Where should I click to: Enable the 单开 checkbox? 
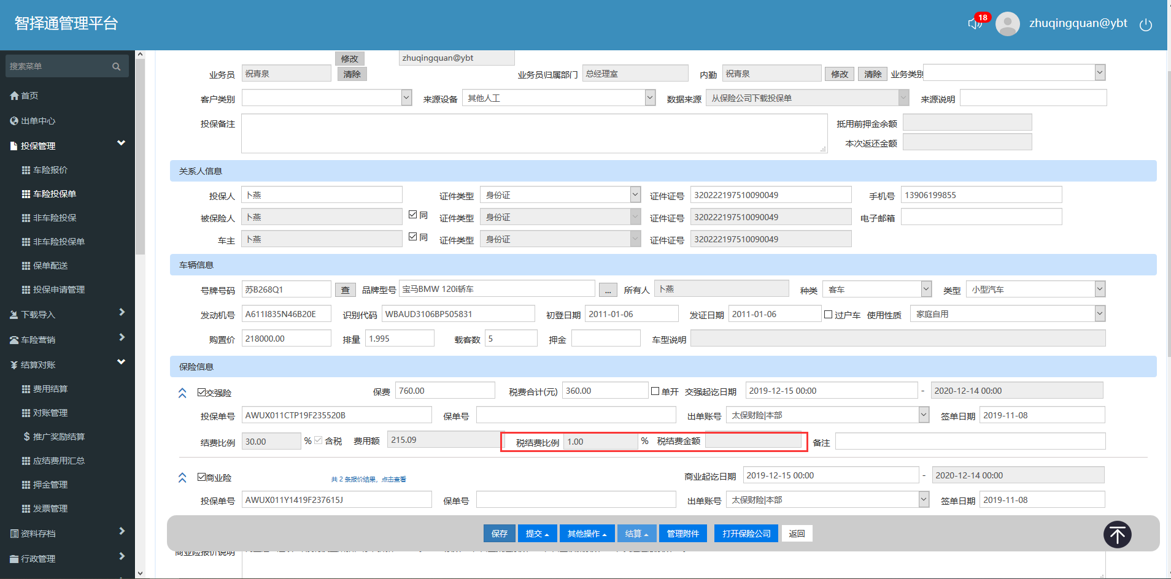(655, 391)
